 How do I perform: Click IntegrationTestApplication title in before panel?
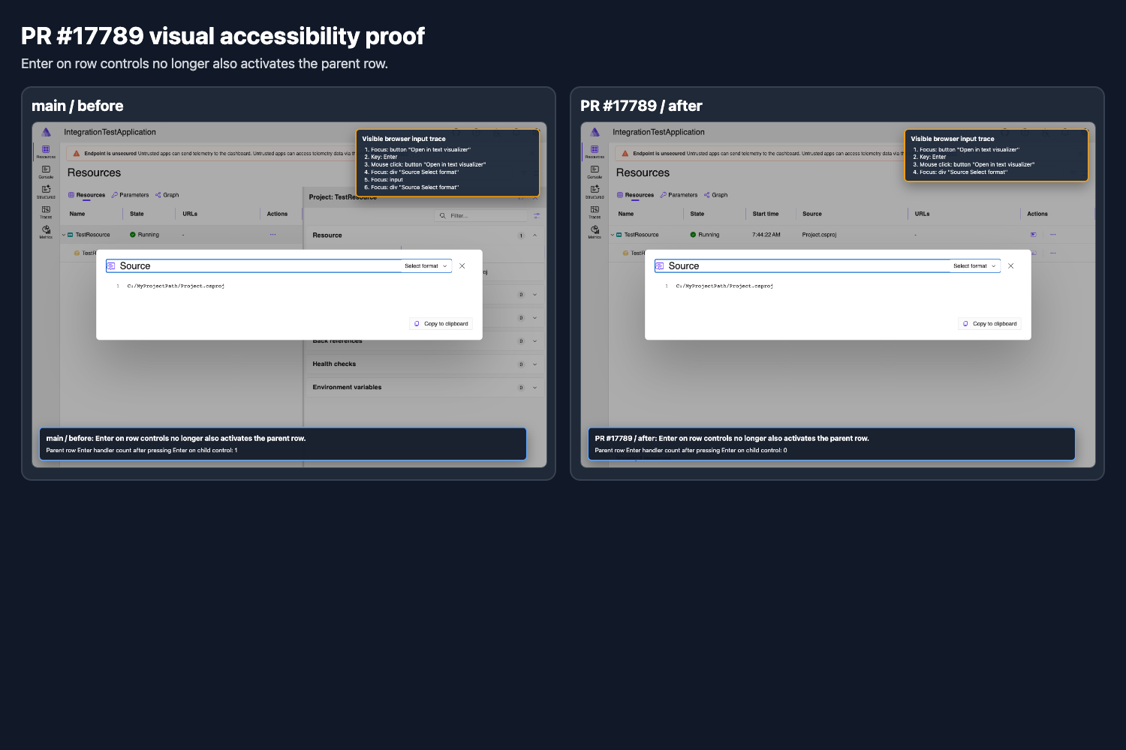tap(110, 132)
